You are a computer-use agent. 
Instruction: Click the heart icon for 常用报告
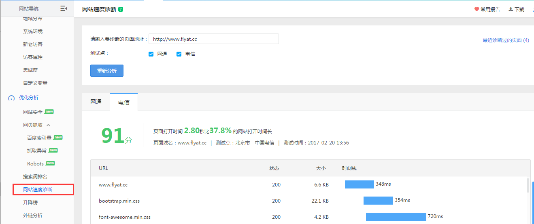[x=477, y=9]
